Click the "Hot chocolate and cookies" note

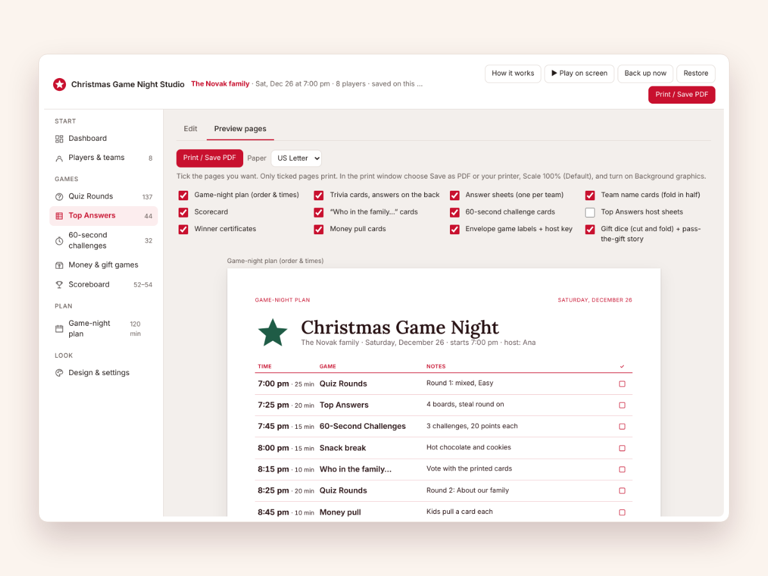coord(468,447)
